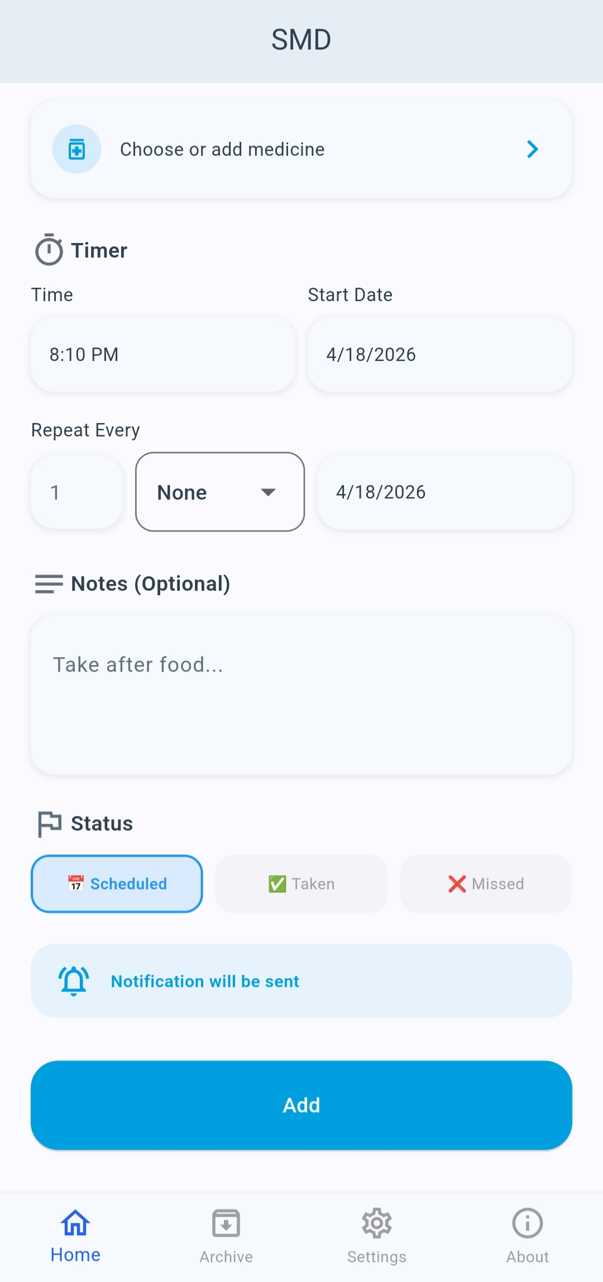This screenshot has width=603, height=1282.
Task: Tap the medicine bottle icon
Action: pyautogui.click(x=76, y=149)
